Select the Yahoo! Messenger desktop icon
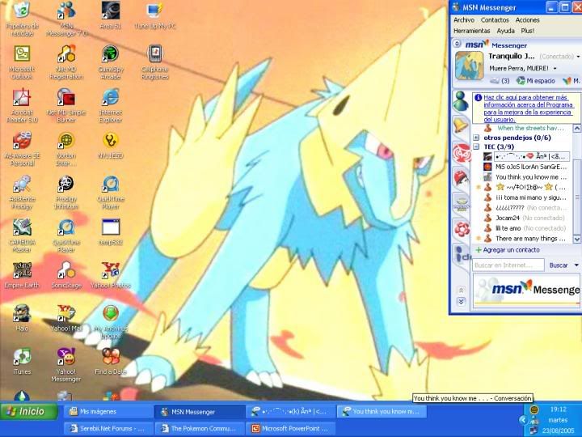This screenshot has height=437, width=582. coord(66,366)
